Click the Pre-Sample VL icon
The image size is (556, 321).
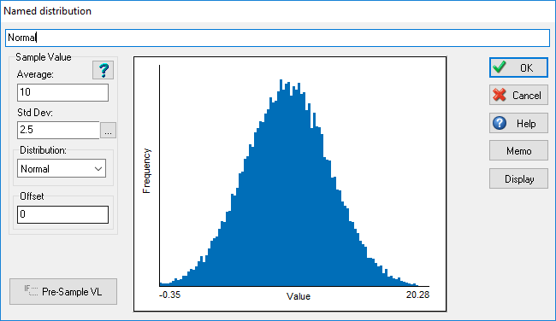31,291
